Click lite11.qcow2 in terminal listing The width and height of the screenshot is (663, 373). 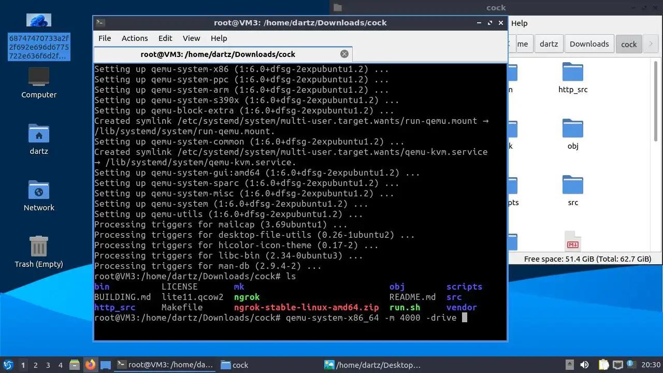click(192, 297)
